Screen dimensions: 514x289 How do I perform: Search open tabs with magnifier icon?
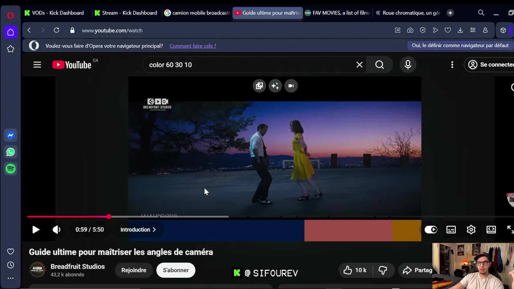tap(481, 13)
